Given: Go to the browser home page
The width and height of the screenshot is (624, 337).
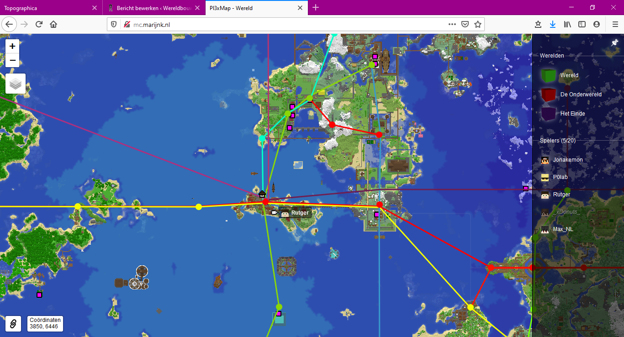Looking at the screenshot, I should 53,25.
